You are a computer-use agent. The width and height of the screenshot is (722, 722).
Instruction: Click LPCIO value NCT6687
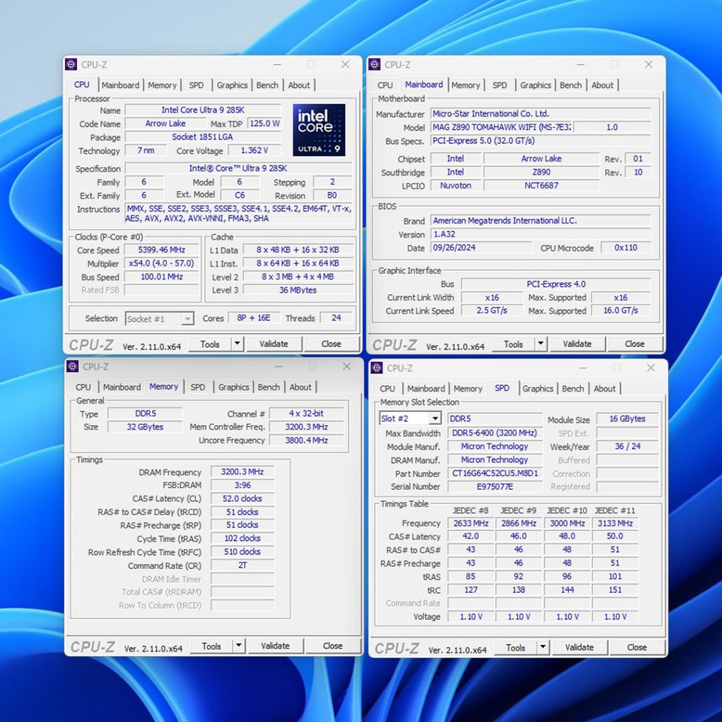pos(541,185)
